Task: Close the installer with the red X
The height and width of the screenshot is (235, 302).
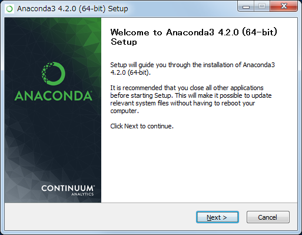Action: click(x=284, y=6)
